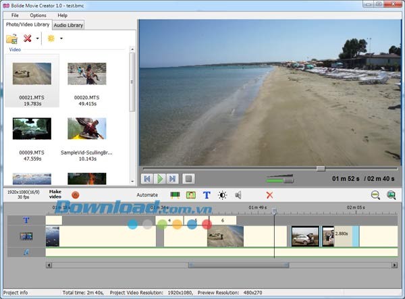Click the 'Preview Resolution: 480x270' status text
Screen dimensions: 405x299
click(230, 292)
